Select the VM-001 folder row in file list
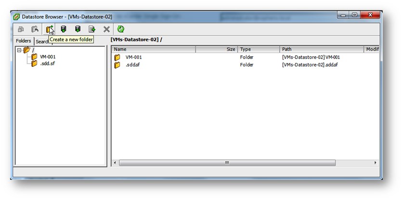Screen dimensions: 403x200 134,57
